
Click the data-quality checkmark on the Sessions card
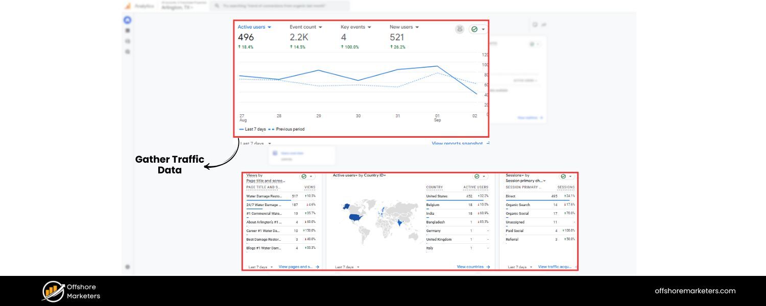pos(563,176)
